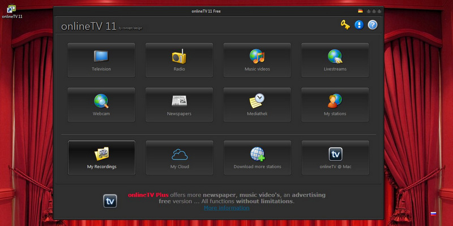Open My stations
This screenshot has width=453, height=226.
click(335, 105)
